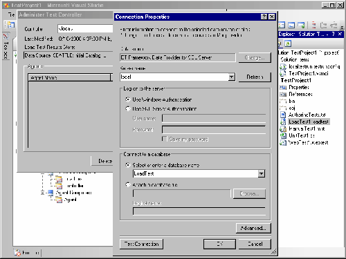The image size is (346, 259).
Task: Click the AuthoringTests.txt file icon
Action: [283, 115]
